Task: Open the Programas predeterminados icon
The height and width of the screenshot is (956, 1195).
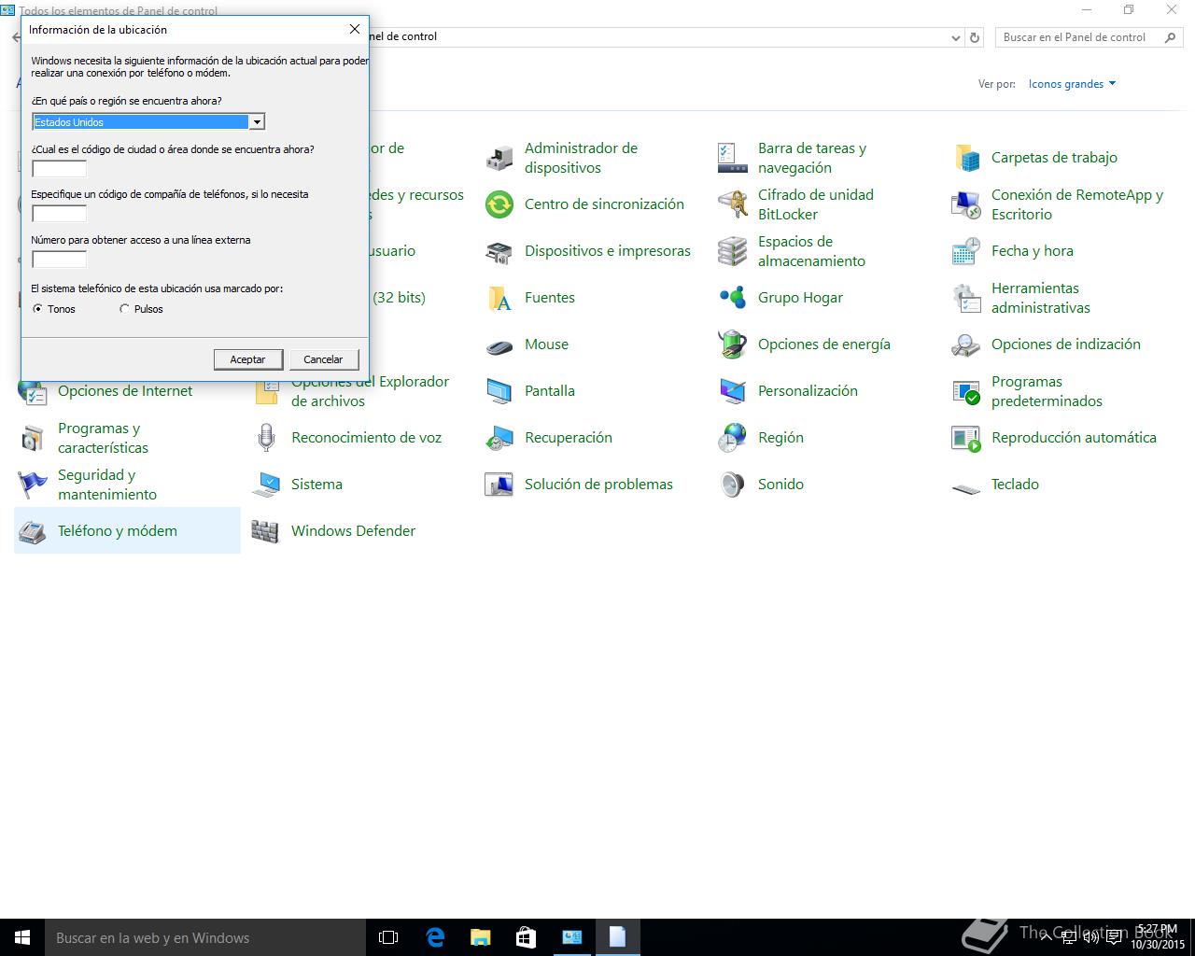Action: click(x=966, y=391)
